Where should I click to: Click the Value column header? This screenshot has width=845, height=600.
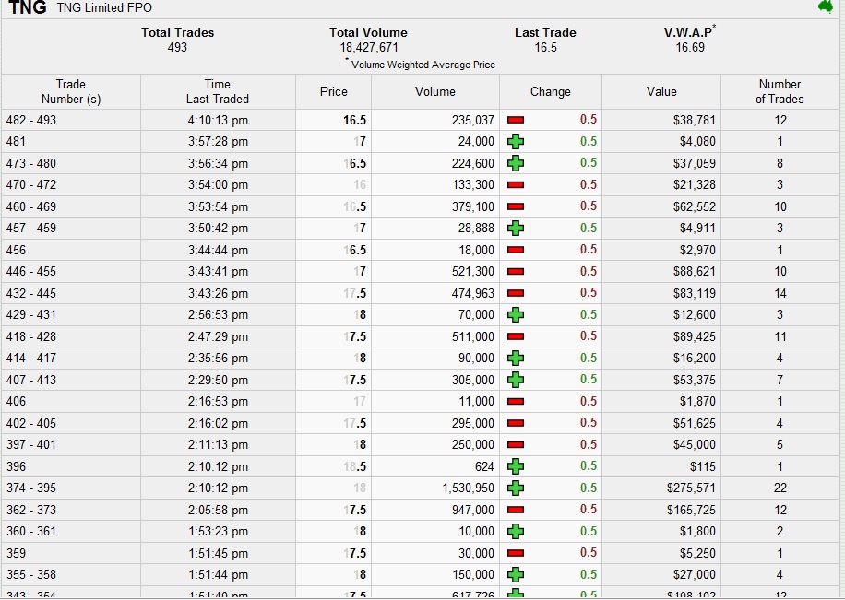coord(661,91)
